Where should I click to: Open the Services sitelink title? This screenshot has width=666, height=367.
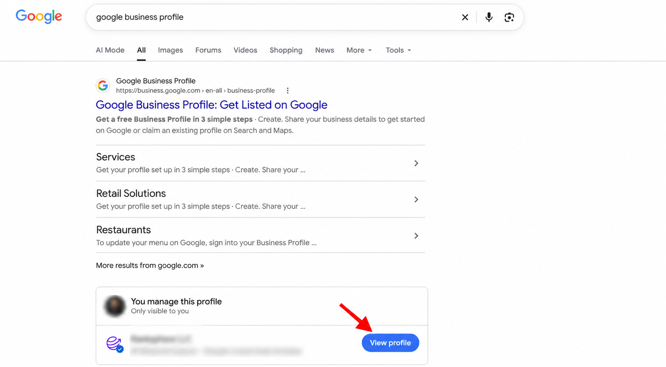[116, 157]
